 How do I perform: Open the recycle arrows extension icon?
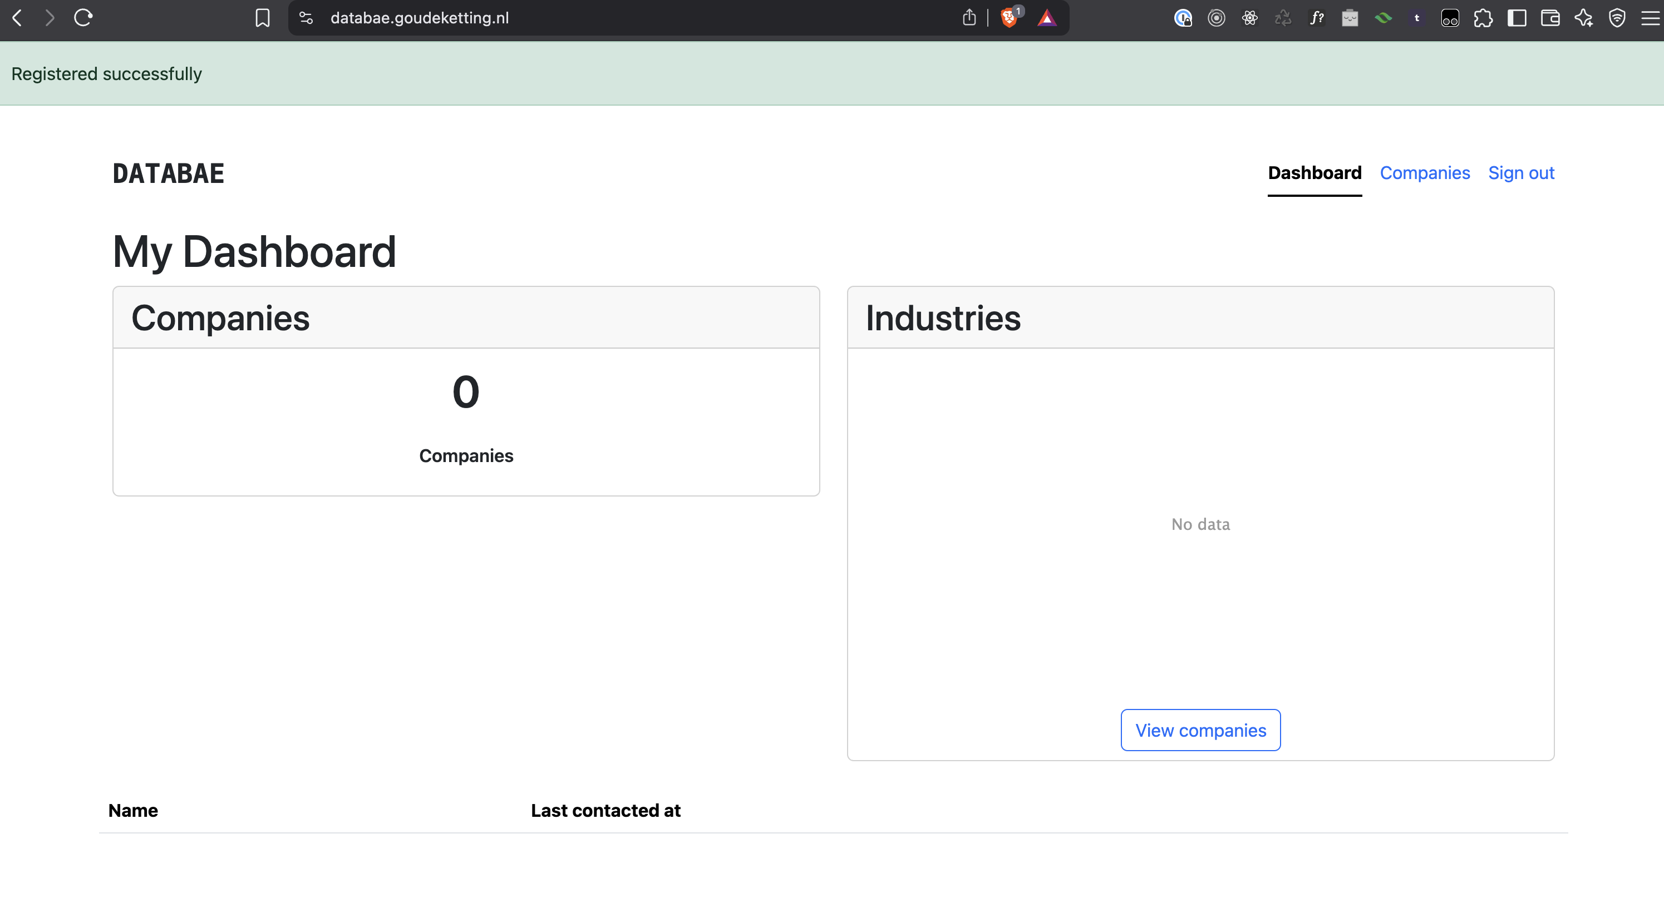coord(1283,17)
